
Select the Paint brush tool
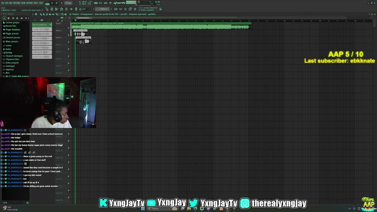click(44, 14)
